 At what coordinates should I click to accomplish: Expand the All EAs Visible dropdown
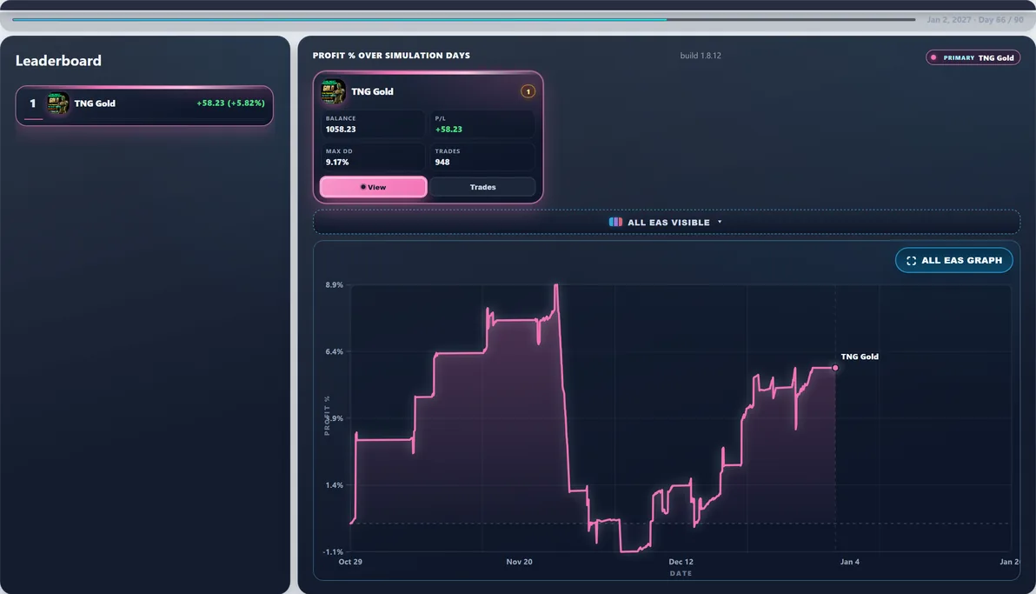pyautogui.click(x=667, y=223)
